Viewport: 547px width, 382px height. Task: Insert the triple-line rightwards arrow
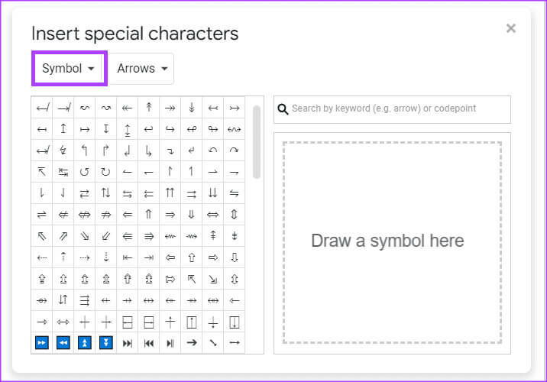149,236
